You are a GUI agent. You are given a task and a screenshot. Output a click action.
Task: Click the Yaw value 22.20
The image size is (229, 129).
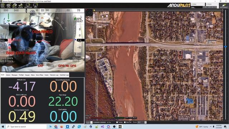(x=63, y=101)
